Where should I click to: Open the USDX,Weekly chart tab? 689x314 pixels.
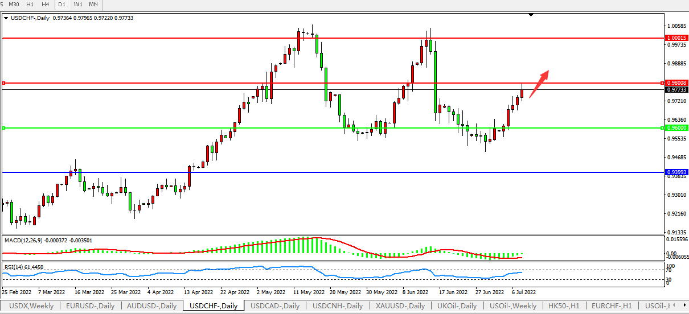coord(31,306)
